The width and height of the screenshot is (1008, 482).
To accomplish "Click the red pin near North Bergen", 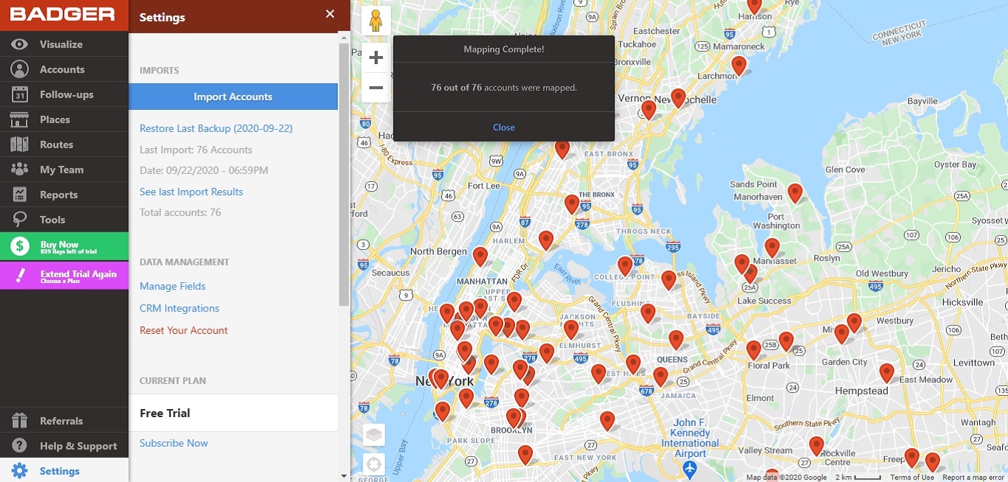I will point(480,256).
